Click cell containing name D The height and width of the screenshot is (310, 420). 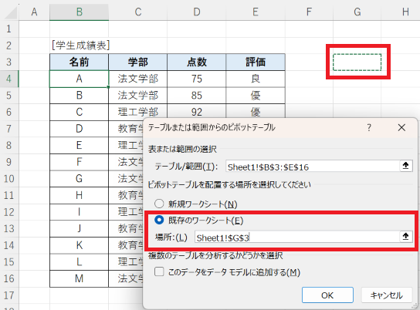point(79,129)
